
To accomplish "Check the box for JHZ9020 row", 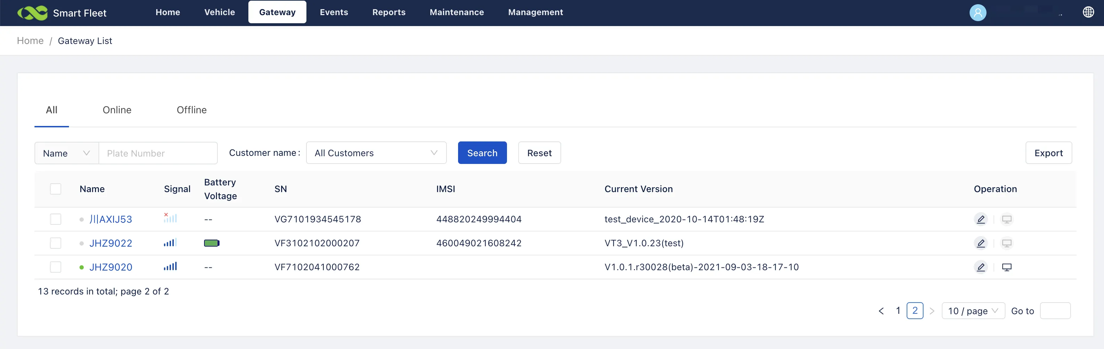I will point(56,267).
